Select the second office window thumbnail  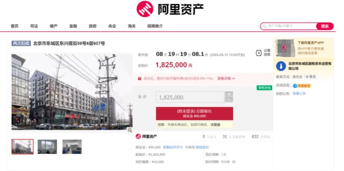(x=47, y=147)
